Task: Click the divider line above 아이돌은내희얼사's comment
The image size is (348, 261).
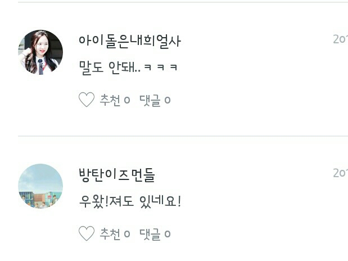Action: 183,2
